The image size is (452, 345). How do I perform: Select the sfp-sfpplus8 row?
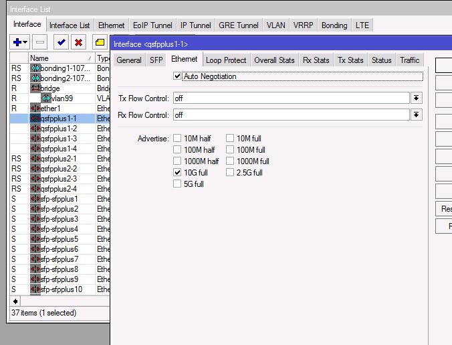click(x=60, y=269)
